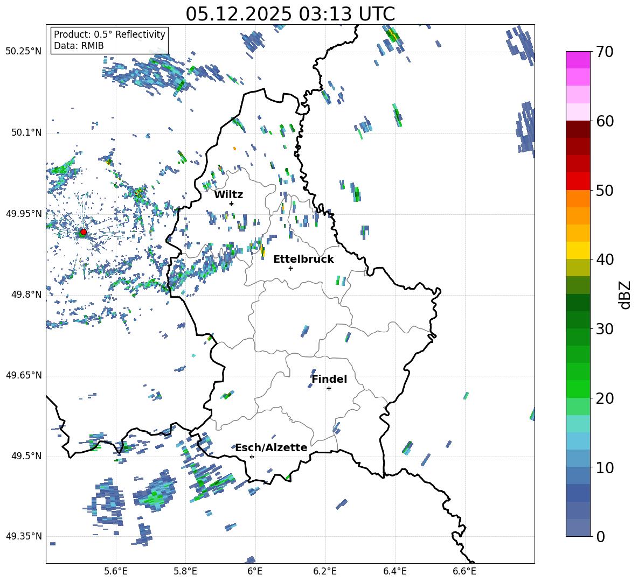Click the 49.65°N latitude label

point(24,375)
